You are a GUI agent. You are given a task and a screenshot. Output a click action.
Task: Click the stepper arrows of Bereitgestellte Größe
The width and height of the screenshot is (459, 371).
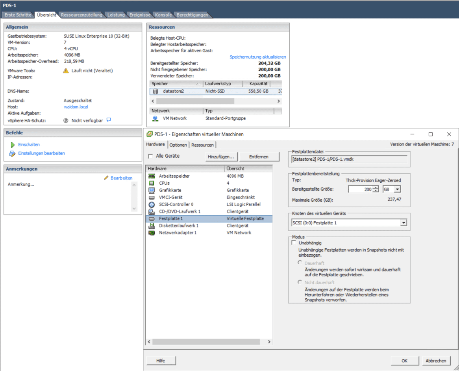pyautogui.click(x=375, y=189)
